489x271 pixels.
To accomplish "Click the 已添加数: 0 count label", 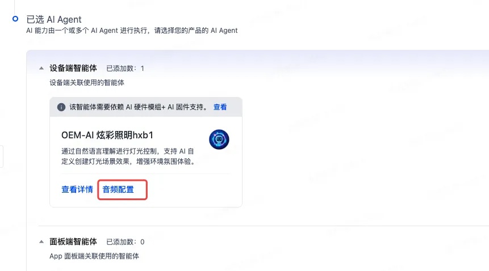I will [x=126, y=242].
